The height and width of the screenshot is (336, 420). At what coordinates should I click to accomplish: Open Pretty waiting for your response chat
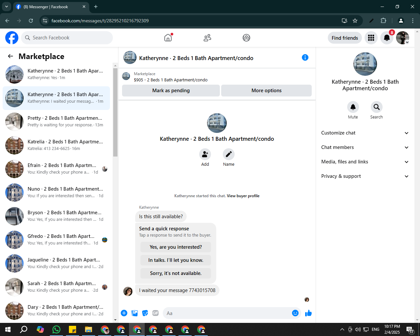click(56, 122)
